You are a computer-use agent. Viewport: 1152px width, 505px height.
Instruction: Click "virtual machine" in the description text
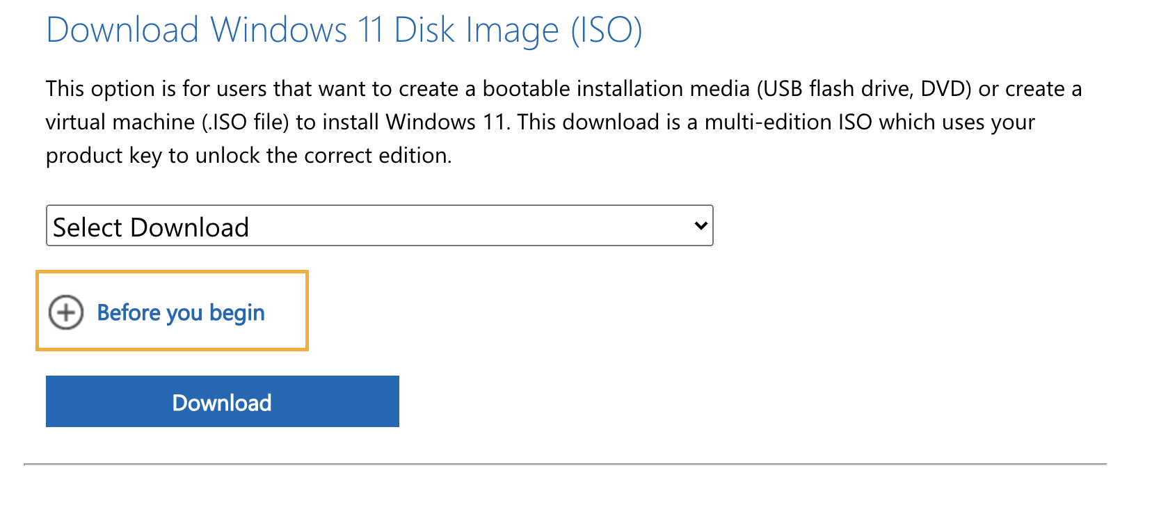point(120,122)
